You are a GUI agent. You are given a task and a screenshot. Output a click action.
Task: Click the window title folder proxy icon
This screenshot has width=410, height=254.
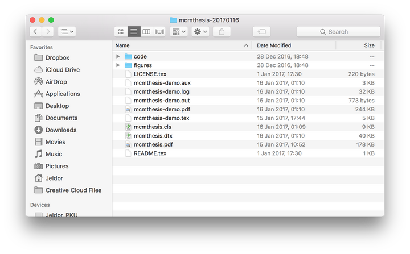(173, 20)
